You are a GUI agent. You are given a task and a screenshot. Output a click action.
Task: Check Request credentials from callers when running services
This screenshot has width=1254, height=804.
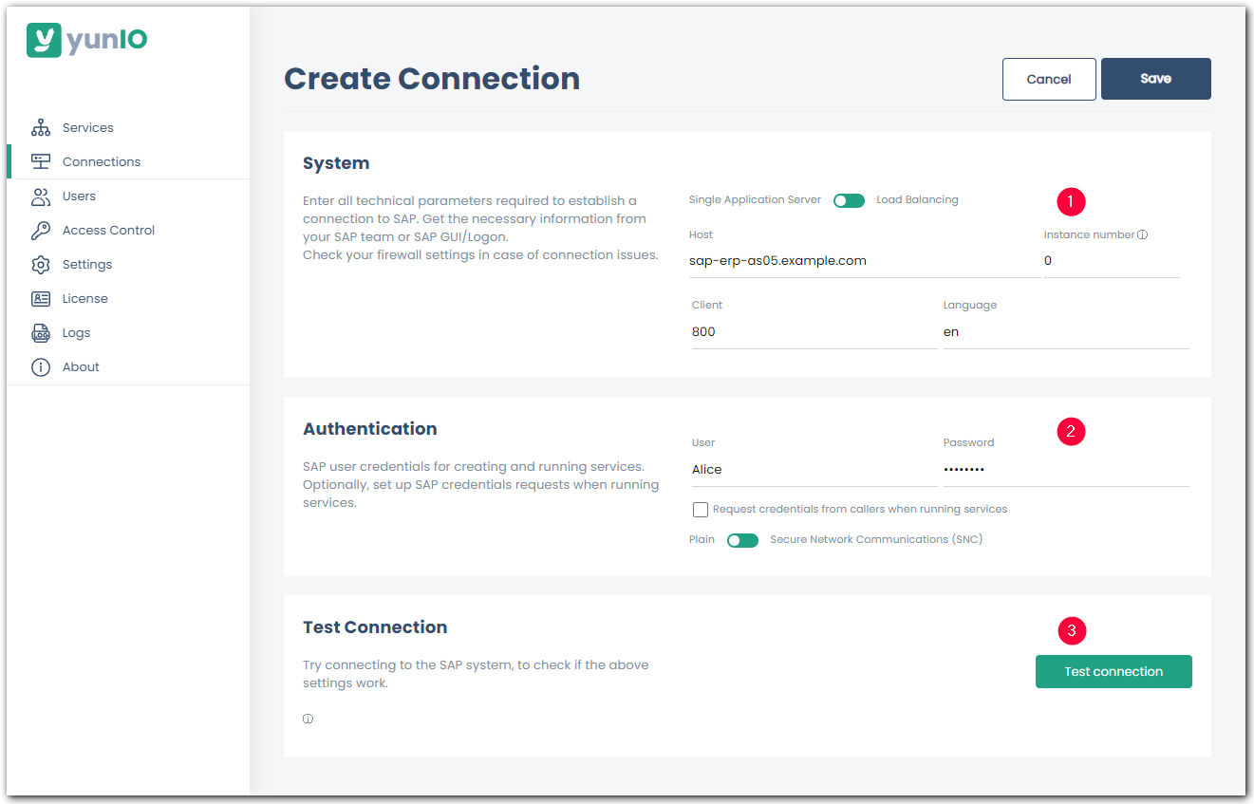[x=701, y=510]
